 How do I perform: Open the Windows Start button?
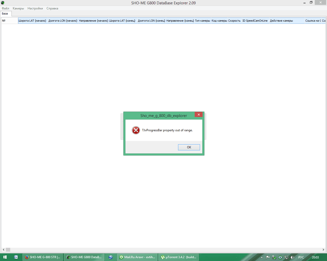pyautogui.click(x=5, y=257)
